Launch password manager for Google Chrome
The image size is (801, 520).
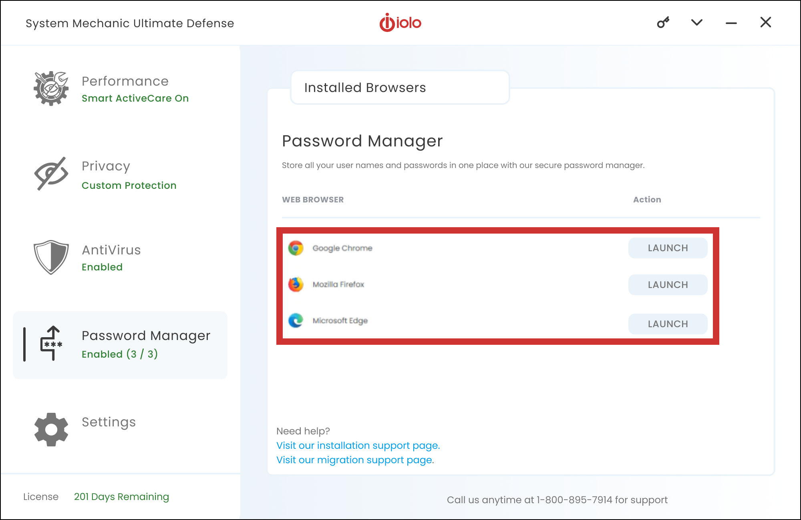[668, 248]
